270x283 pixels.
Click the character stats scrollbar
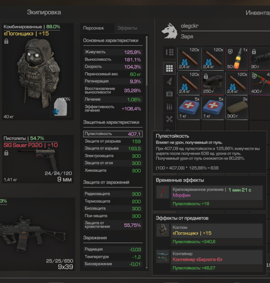tap(146, 62)
